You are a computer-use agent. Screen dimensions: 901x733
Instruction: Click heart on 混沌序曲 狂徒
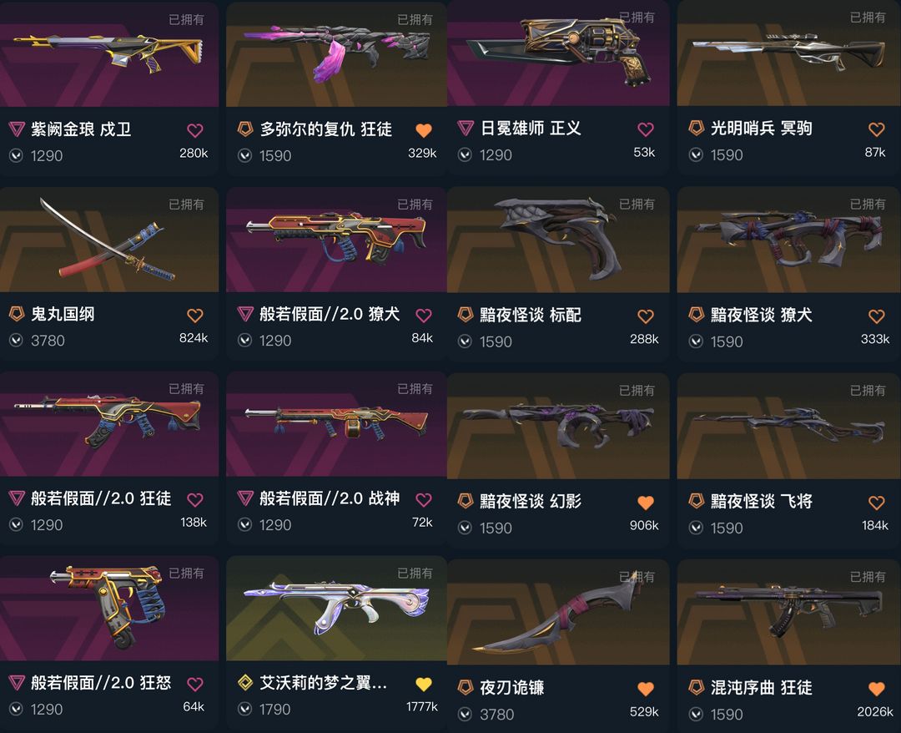pos(876,689)
